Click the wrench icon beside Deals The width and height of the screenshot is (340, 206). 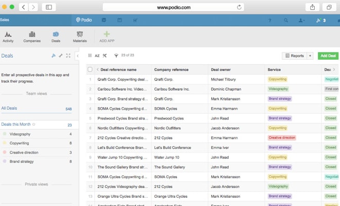click(60, 56)
